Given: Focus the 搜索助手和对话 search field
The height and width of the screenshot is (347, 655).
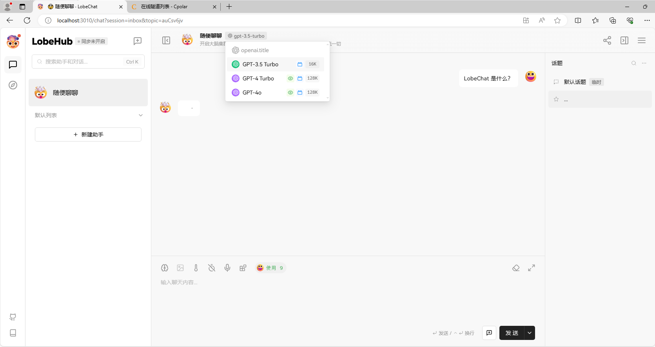Looking at the screenshot, I should [x=88, y=62].
